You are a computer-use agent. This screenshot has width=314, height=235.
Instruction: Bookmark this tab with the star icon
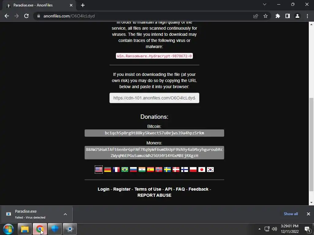(x=266, y=16)
